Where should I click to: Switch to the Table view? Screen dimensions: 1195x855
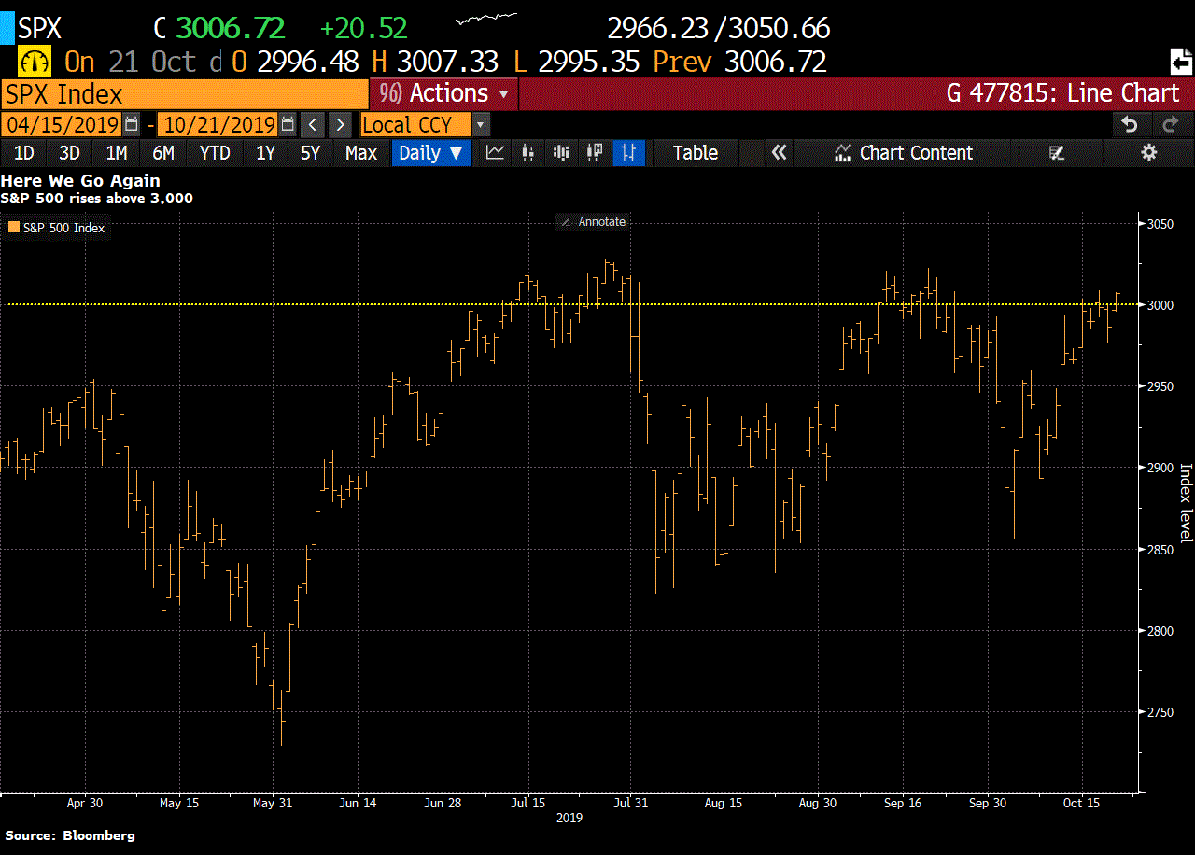pyautogui.click(x=695, y=153)
